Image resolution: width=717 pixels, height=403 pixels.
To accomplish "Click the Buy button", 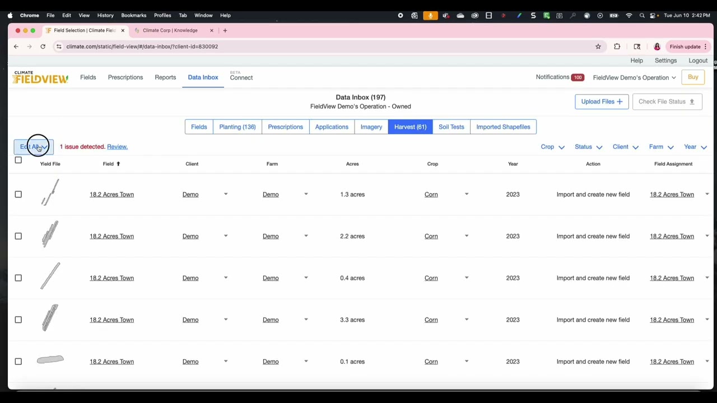I will click(693, 77).
